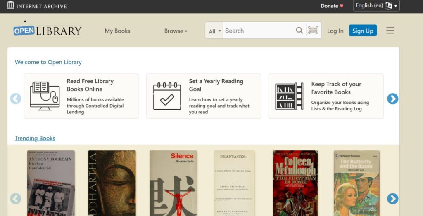Viewport: 423px width, 216px height.
Task: Focus the Search input field
Action: coord(258,31)
